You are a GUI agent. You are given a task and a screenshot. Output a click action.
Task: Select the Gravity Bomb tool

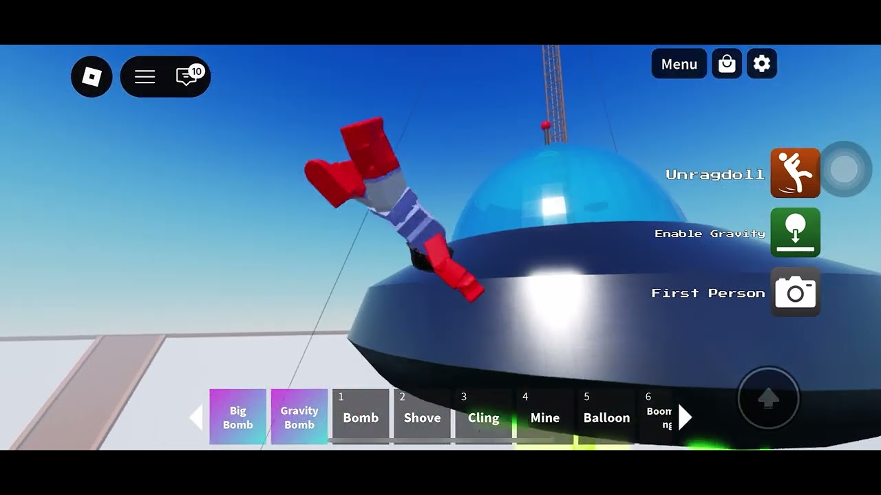pos(299,417)
